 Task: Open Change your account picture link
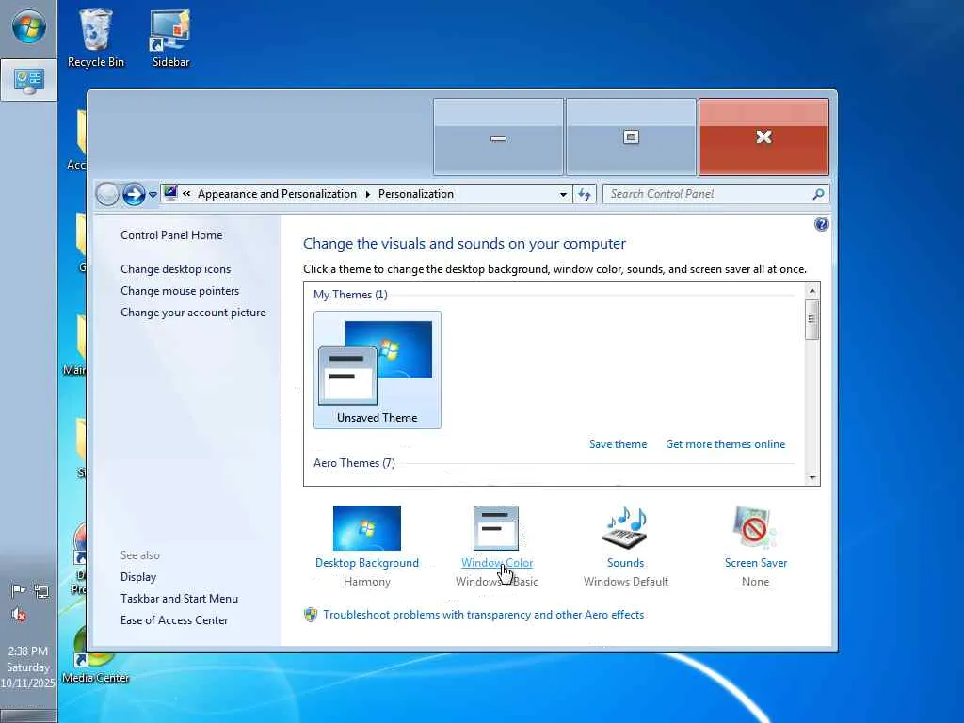pyautogui.click(x=193, y=313)
